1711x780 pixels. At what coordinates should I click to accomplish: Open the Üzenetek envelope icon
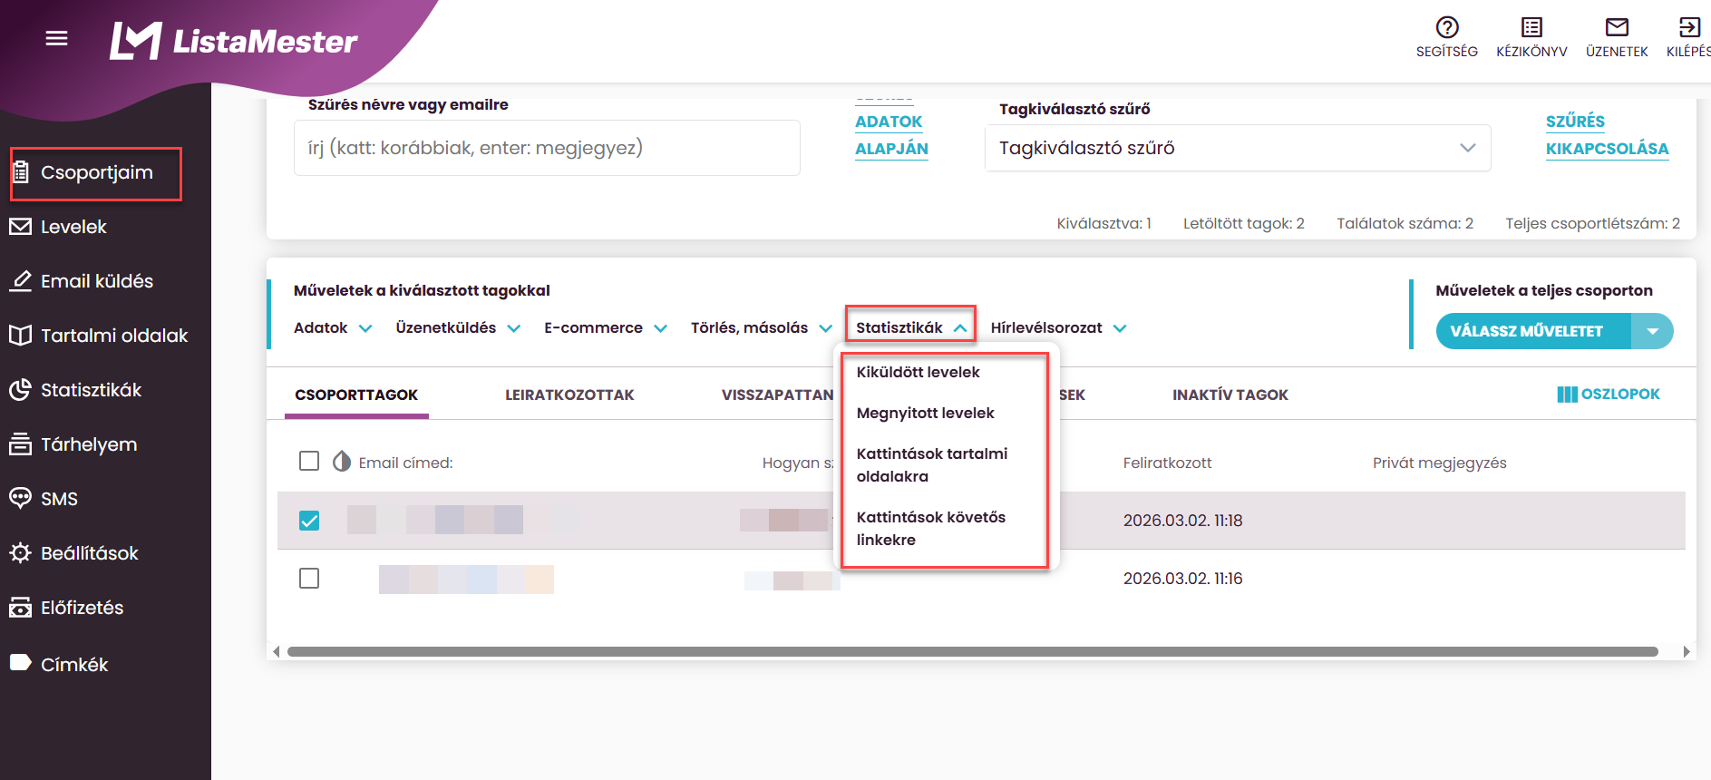[1617, 27]
